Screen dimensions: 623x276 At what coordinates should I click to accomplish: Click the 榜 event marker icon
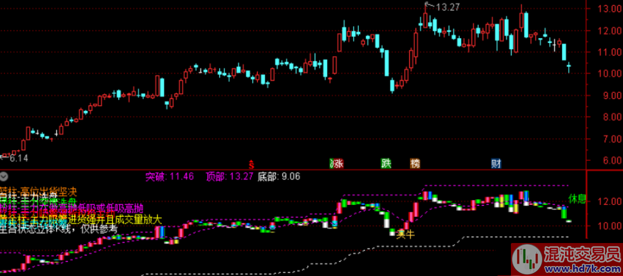pyautogui.click(x=415, y=164)
